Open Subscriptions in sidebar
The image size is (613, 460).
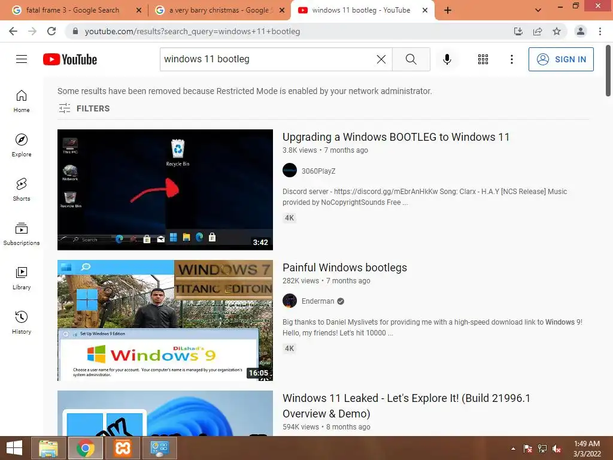[x=22, y=234]
